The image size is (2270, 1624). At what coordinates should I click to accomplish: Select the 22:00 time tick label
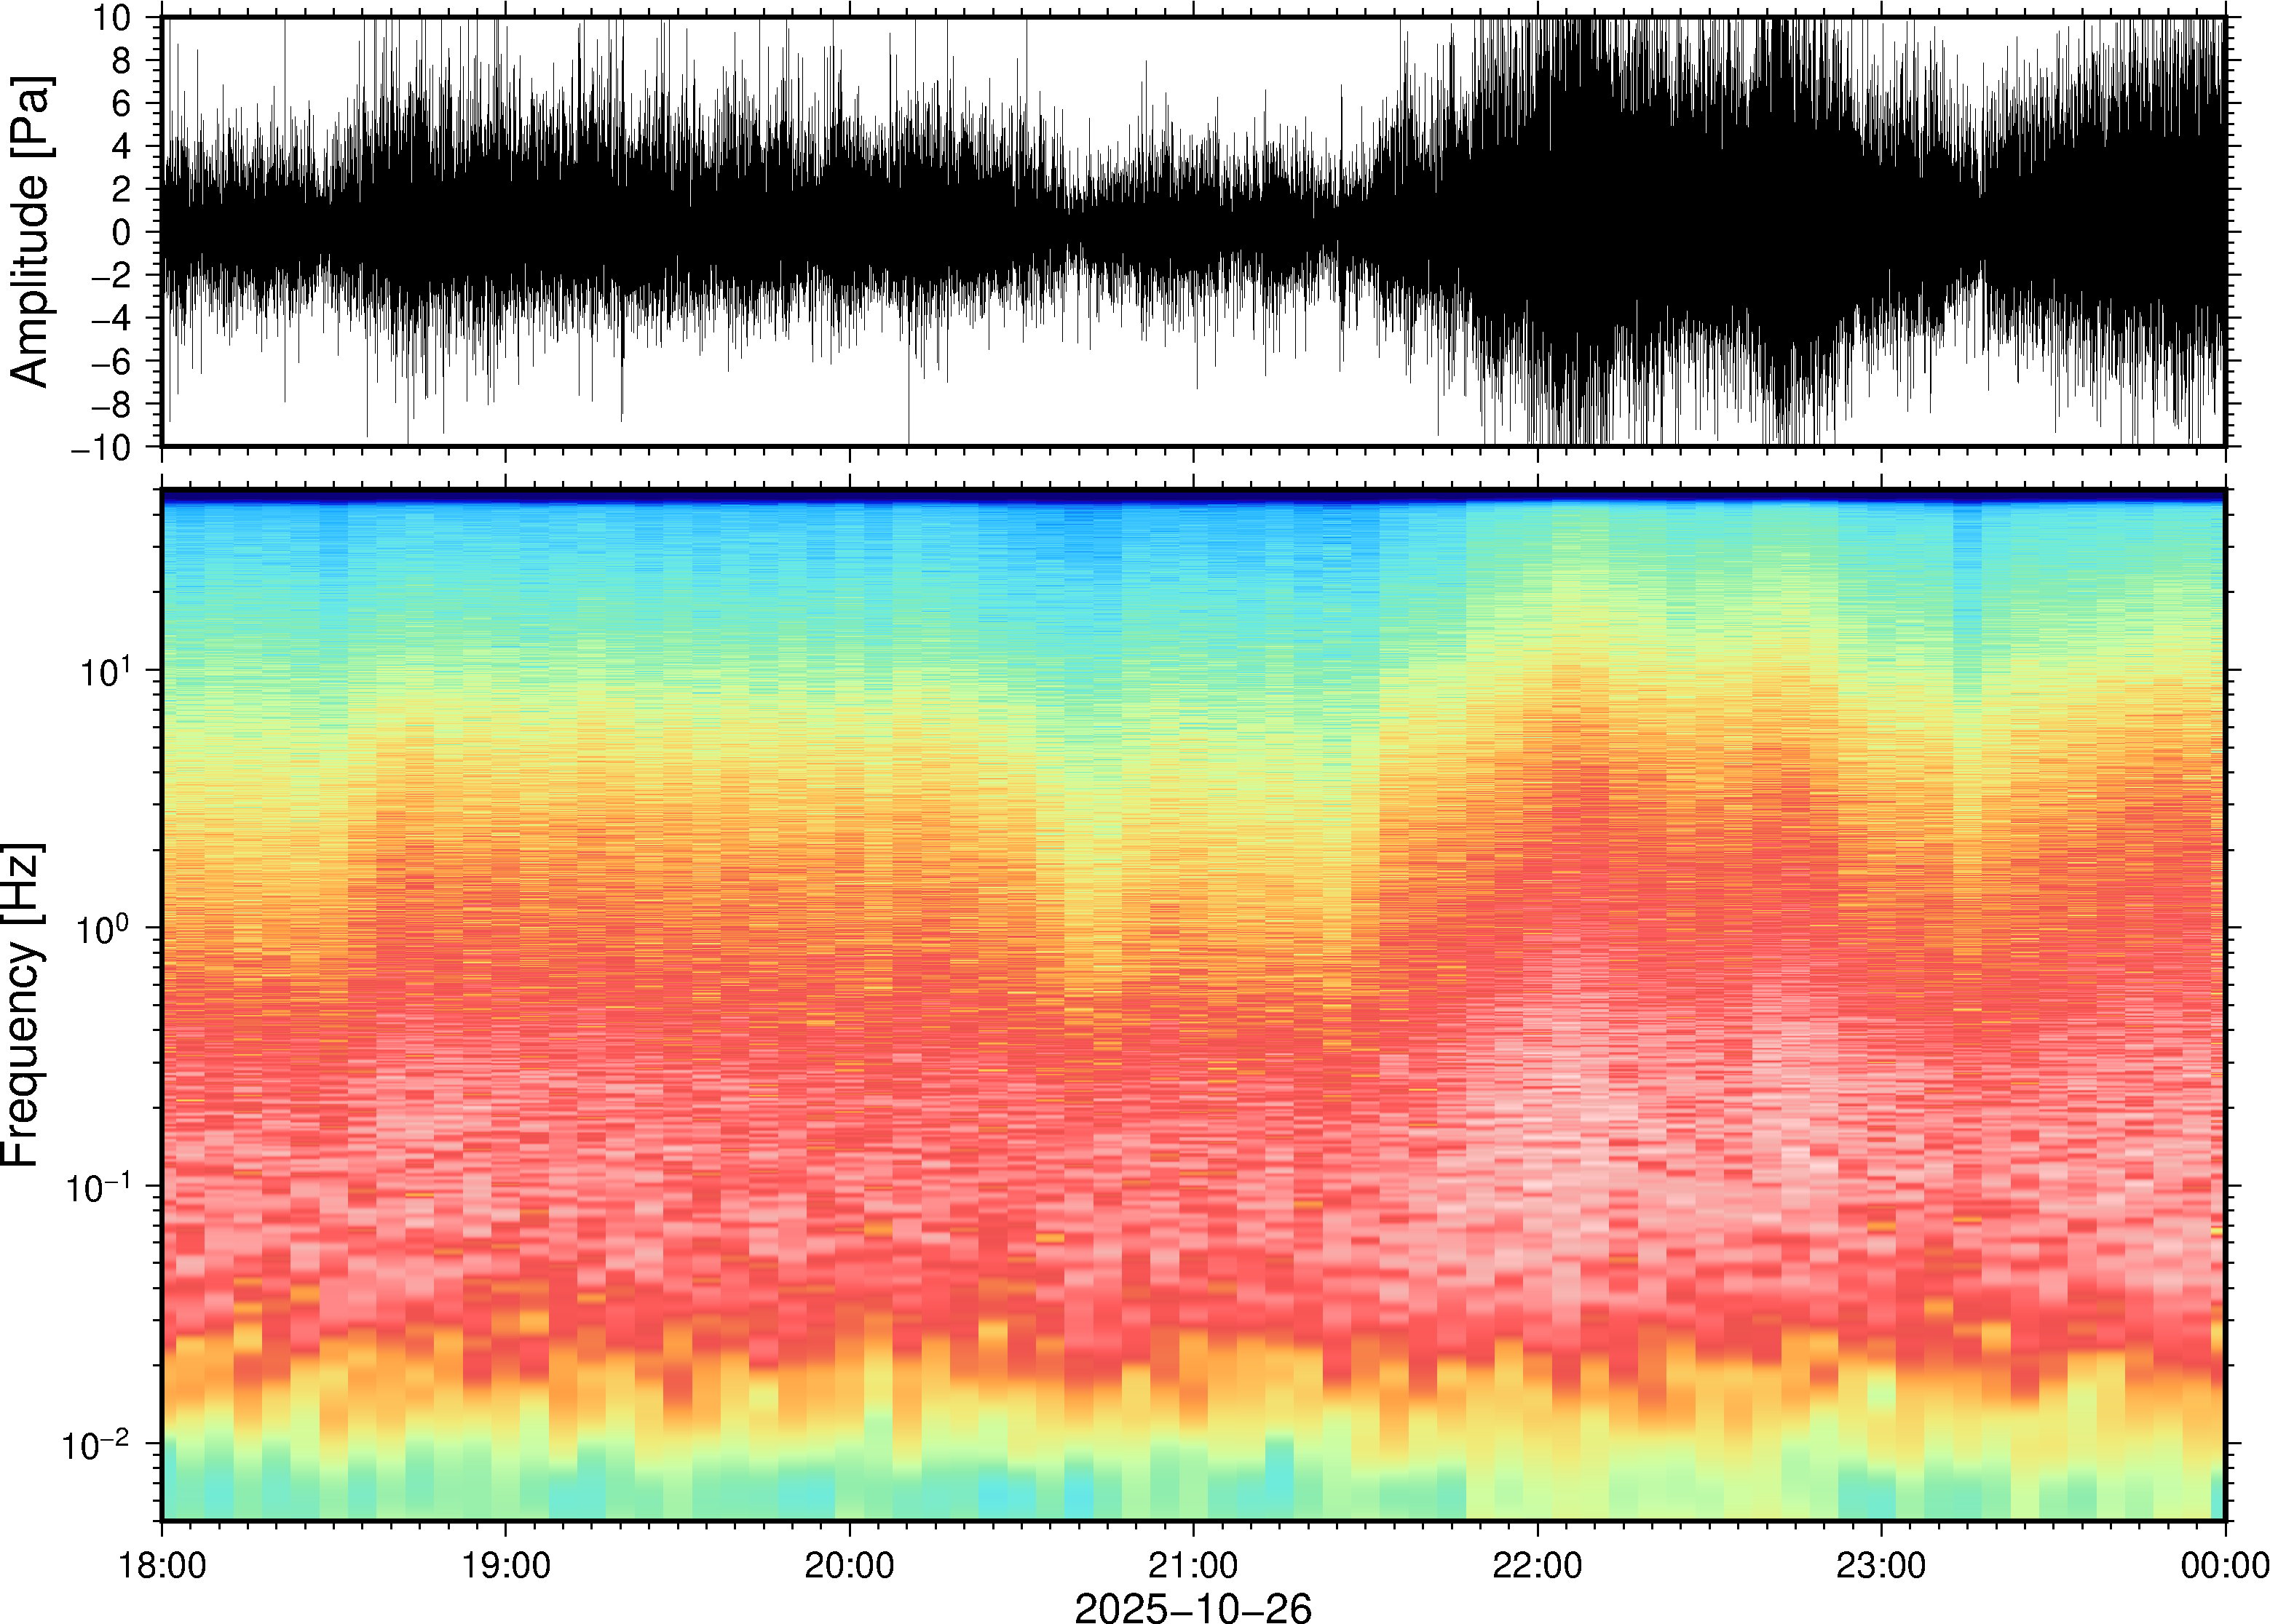click(x=1537, y=1565)
